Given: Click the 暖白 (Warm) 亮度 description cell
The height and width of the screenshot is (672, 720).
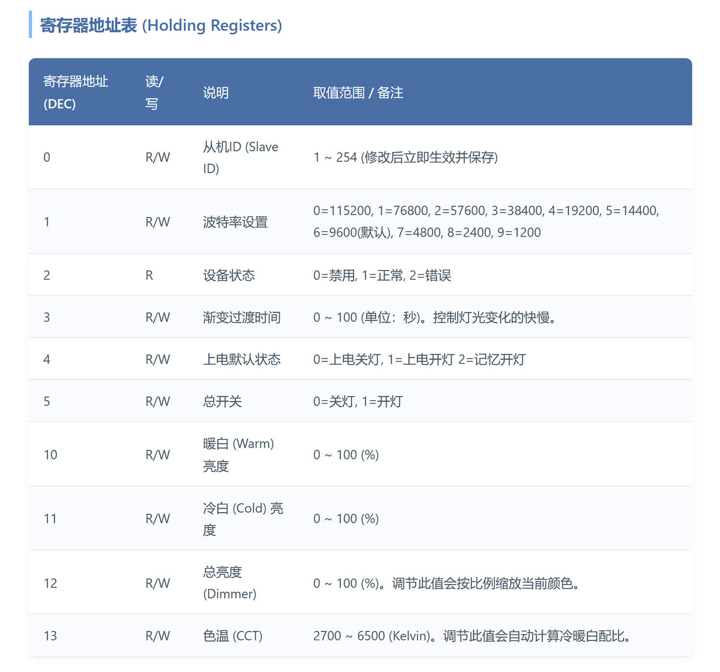Looking at the screenshot, I should coord(238,455).
